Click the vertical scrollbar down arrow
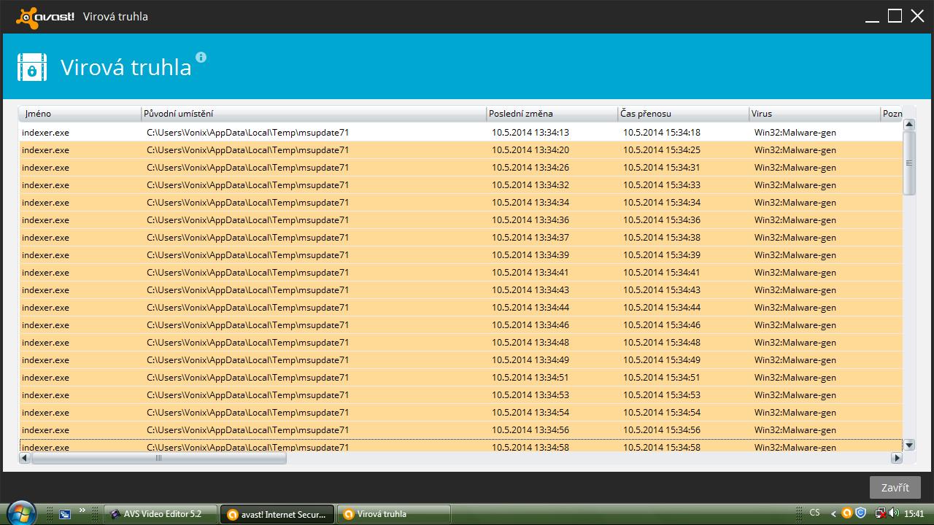 [909, 445]
